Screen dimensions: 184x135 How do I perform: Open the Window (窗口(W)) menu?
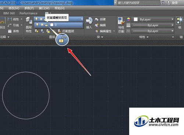click(x=44, y=8)
